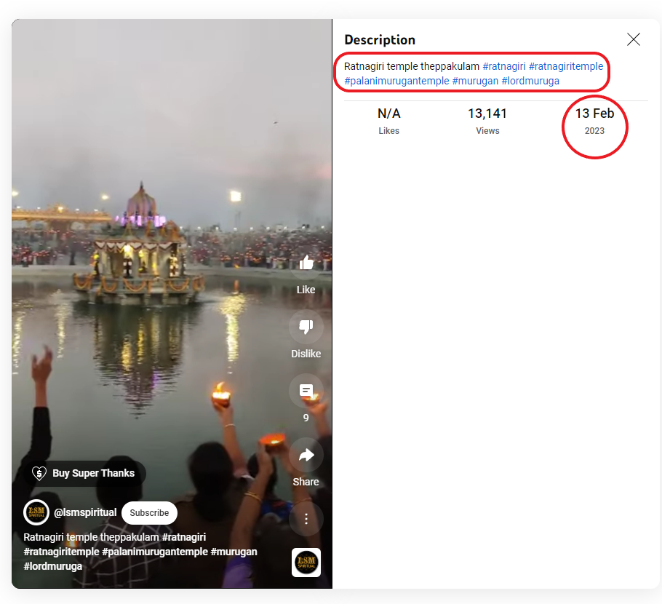Click the LSM Spiritual channel watermark icon
Screen dimensions: 662x604
(306, 562)
